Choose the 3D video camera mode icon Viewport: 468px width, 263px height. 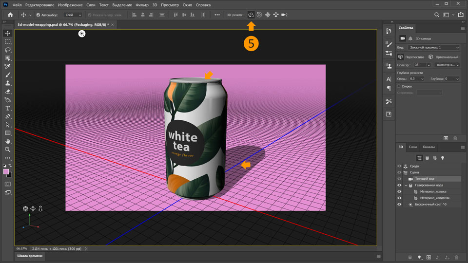click(x=284, y=15)
